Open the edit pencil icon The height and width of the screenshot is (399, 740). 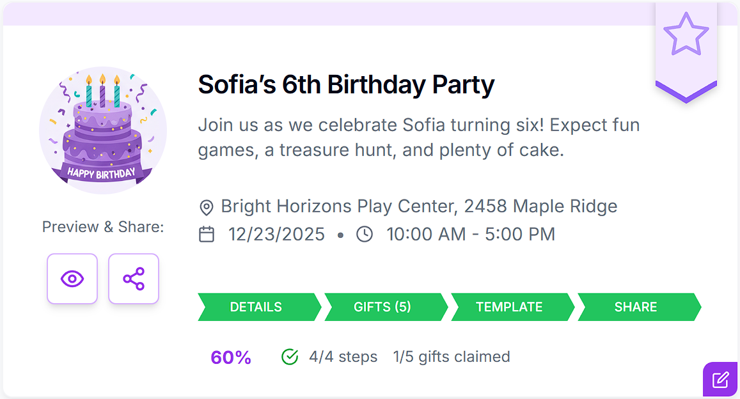coord(720,380)
